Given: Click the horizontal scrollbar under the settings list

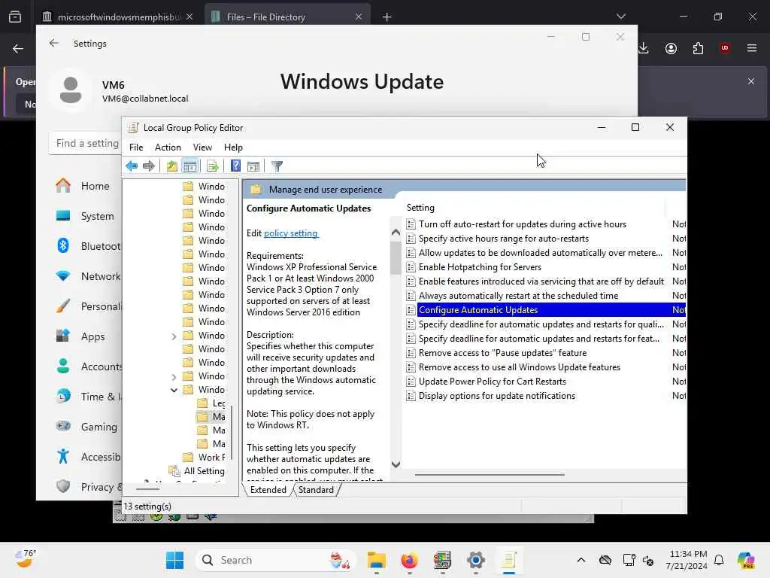Looking at the screenshot, I should coord(490,475).
